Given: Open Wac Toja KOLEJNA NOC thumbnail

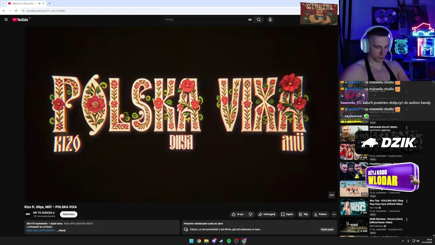Looking at the screenshot, I should click(x=354, y=207).
